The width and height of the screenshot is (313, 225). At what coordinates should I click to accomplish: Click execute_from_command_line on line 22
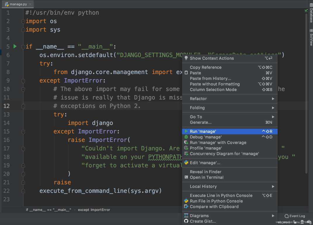[x=83, y=191]
